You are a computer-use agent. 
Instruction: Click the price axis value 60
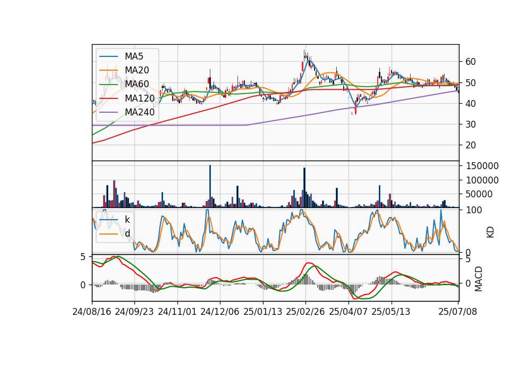[x=470, y=62]
